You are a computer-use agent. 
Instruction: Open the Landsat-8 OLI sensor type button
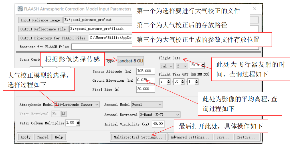coord(130,61)
